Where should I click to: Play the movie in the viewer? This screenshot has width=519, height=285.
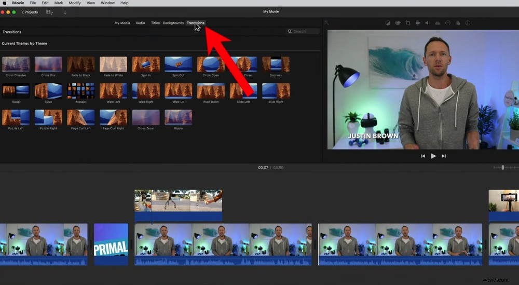coord(433,156)
